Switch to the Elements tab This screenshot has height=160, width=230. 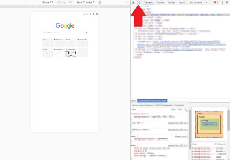149,2
